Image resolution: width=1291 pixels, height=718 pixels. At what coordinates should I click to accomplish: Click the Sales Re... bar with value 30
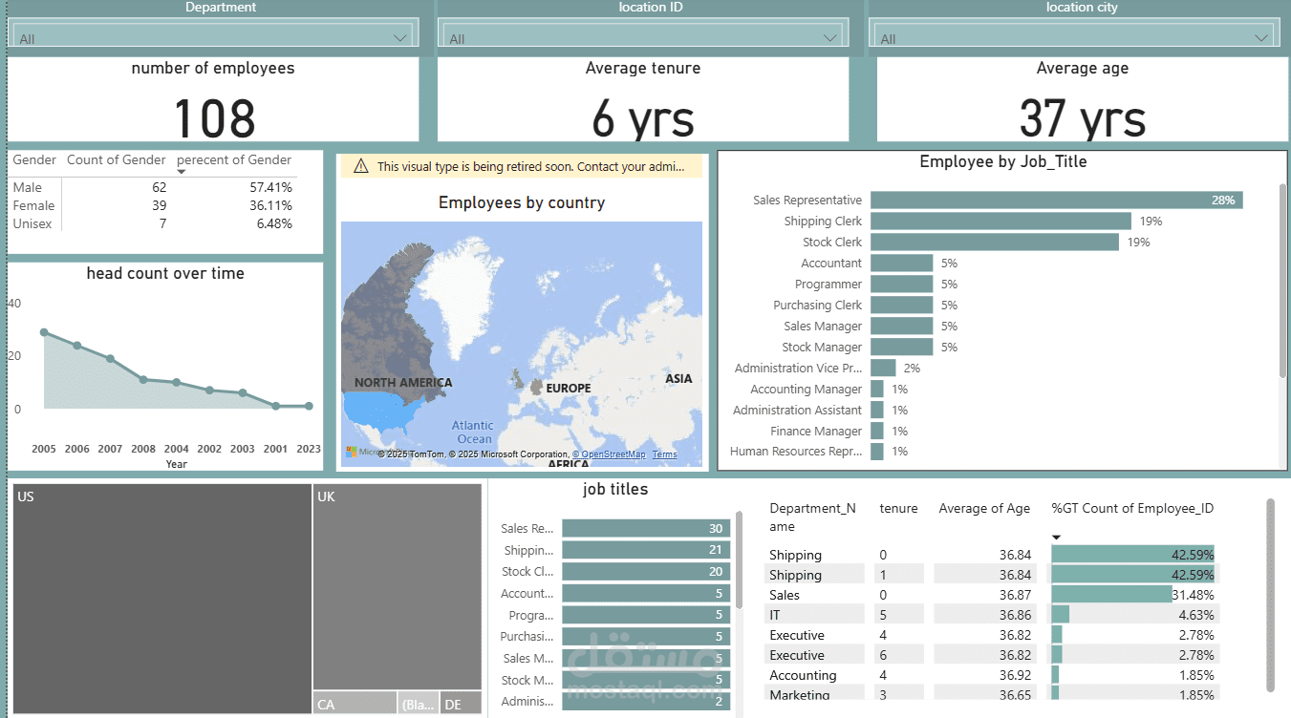pyautogui.click(x=646, y=529)
